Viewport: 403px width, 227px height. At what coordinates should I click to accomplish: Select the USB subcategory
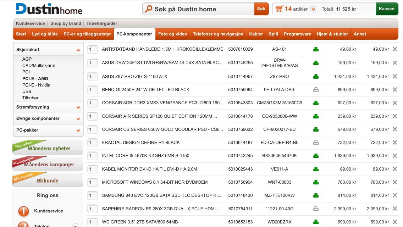pyautogui.click(x=27, y=92)
